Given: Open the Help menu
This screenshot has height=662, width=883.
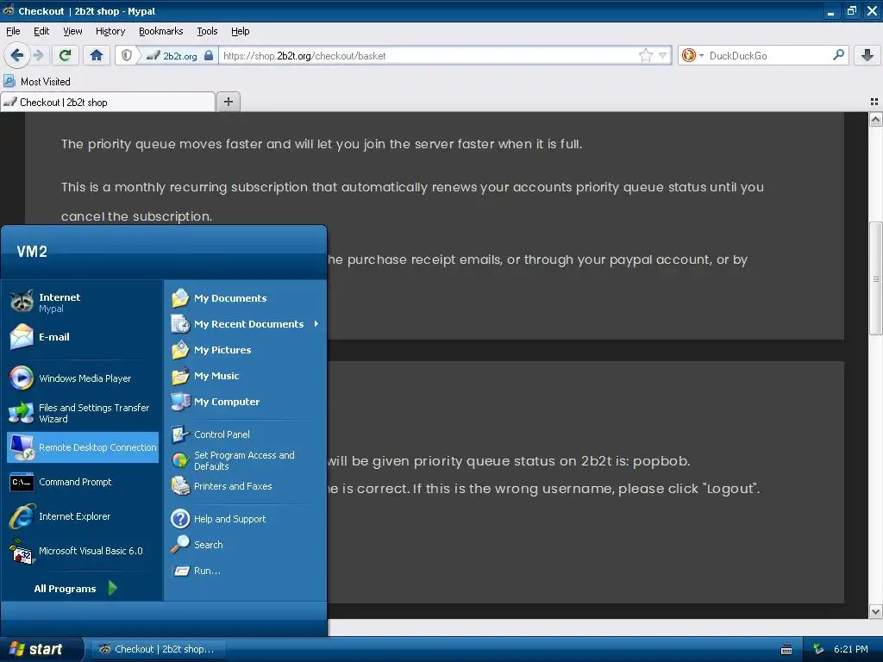Looking at the screenshot, I should tap(241, 32).
